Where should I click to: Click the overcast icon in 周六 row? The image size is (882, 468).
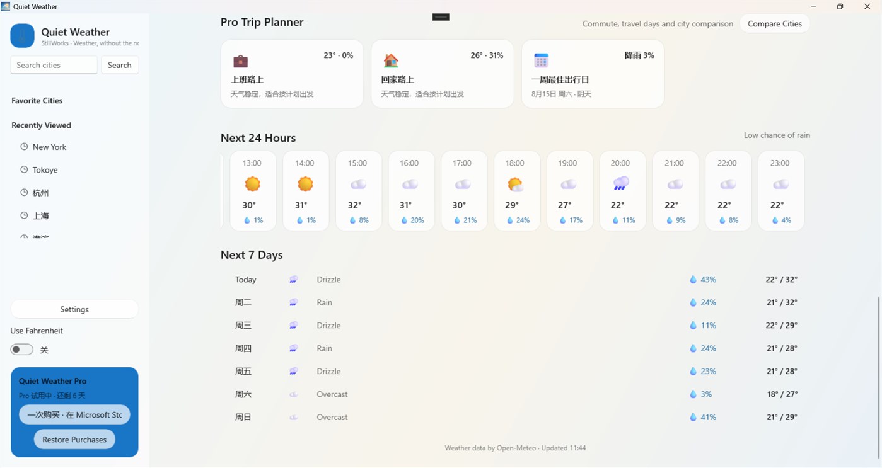(293, 394)
